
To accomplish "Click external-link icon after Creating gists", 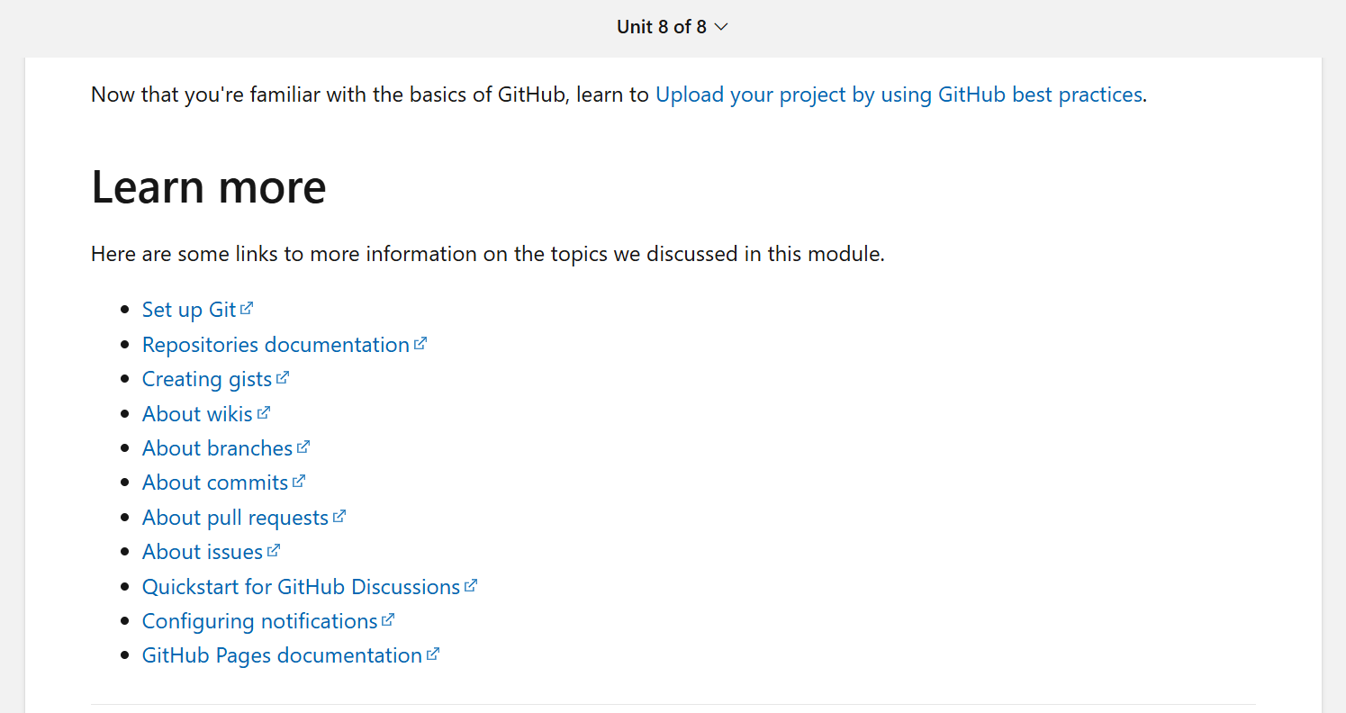I will 283,378.
